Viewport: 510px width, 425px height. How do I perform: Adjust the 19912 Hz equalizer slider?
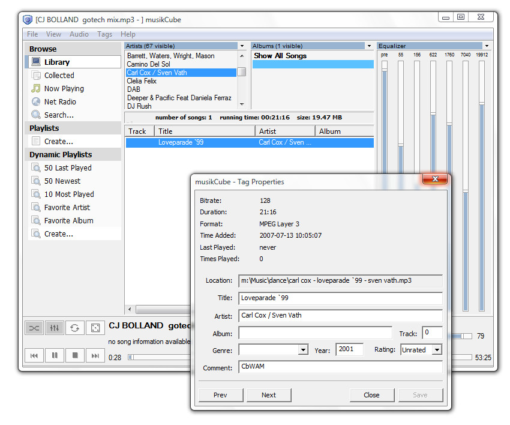coord(482,103)
